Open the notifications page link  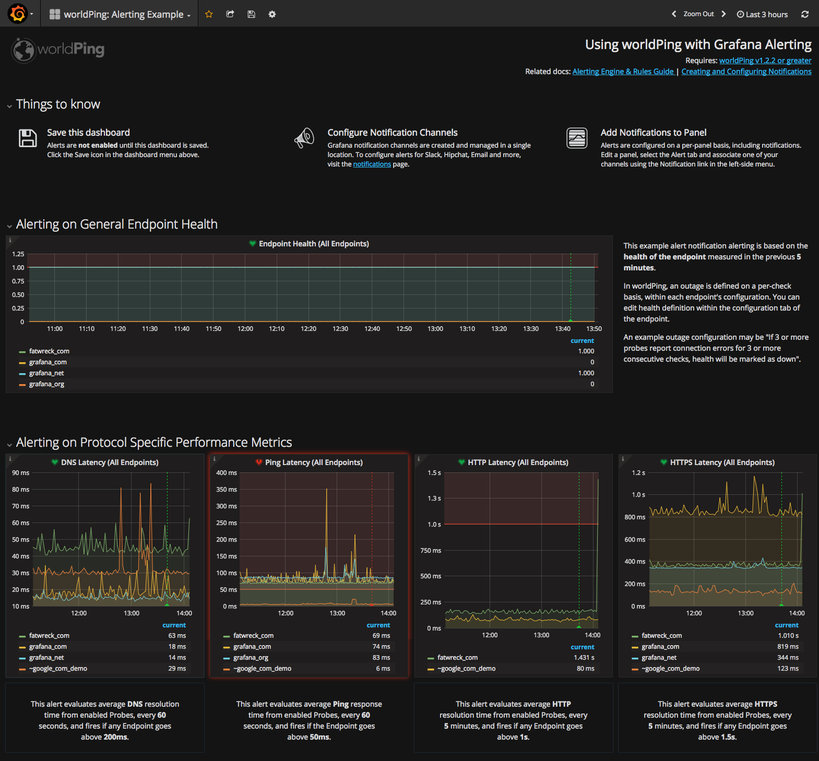[x=372, y=164]
